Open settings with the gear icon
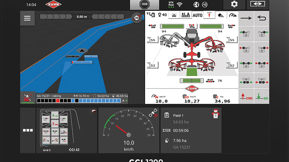Viewport: 289px width, 162px height. 234,4
